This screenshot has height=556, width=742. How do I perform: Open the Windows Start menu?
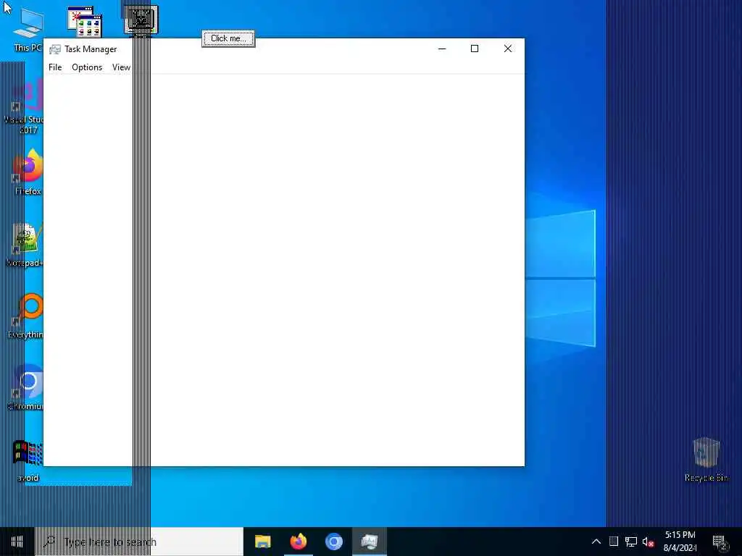click(17, 542)
